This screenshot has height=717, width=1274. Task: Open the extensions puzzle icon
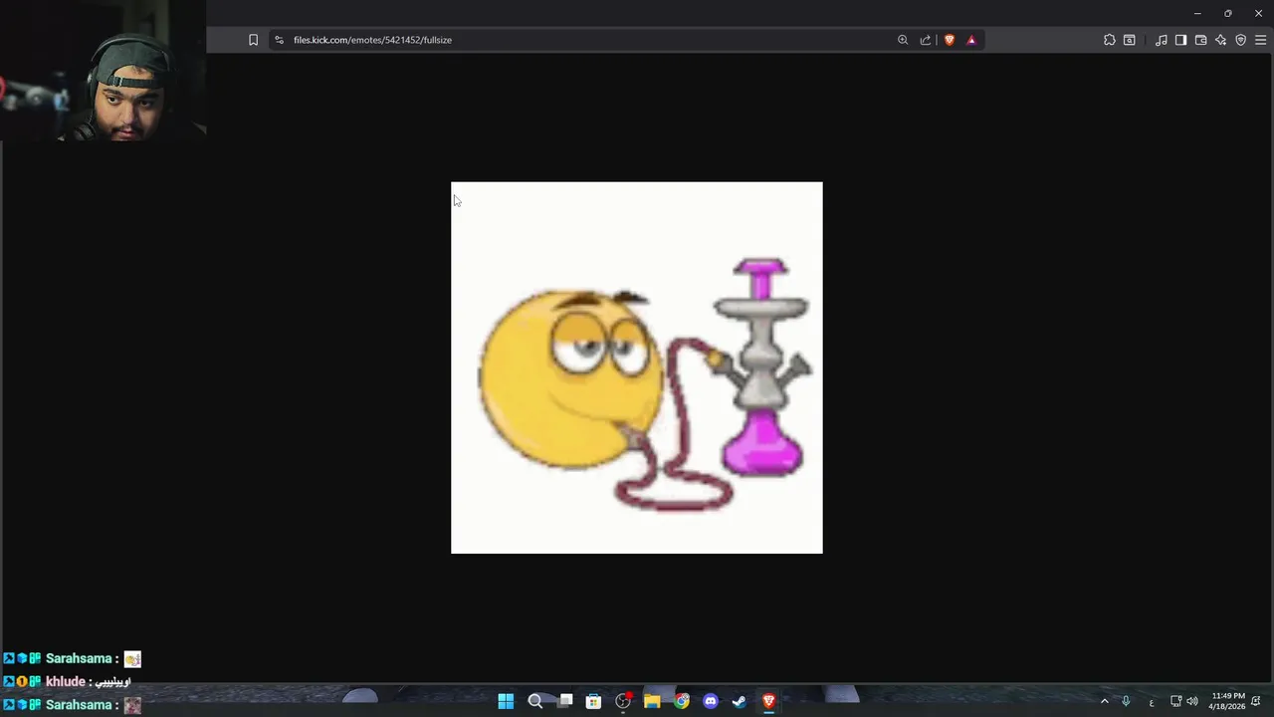click(1110, 40)
